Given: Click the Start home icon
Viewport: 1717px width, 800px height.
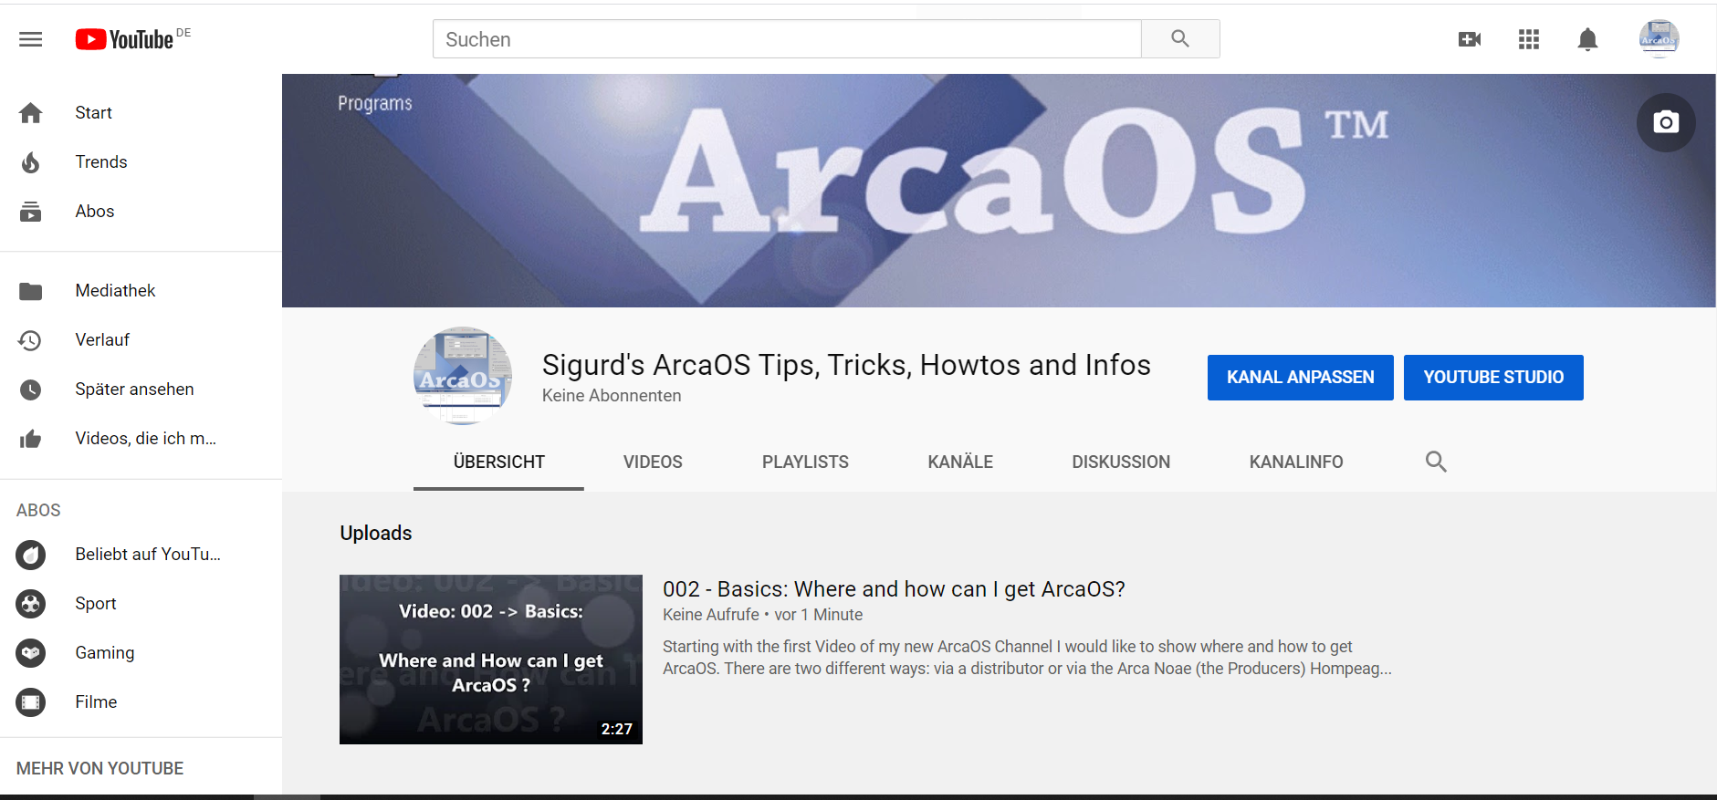Looking at the screenshot, I should (x=31, y=113).
